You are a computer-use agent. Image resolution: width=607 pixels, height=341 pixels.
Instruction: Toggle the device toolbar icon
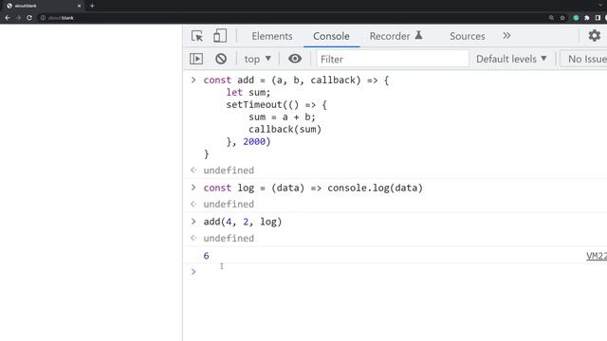(220, 36)
